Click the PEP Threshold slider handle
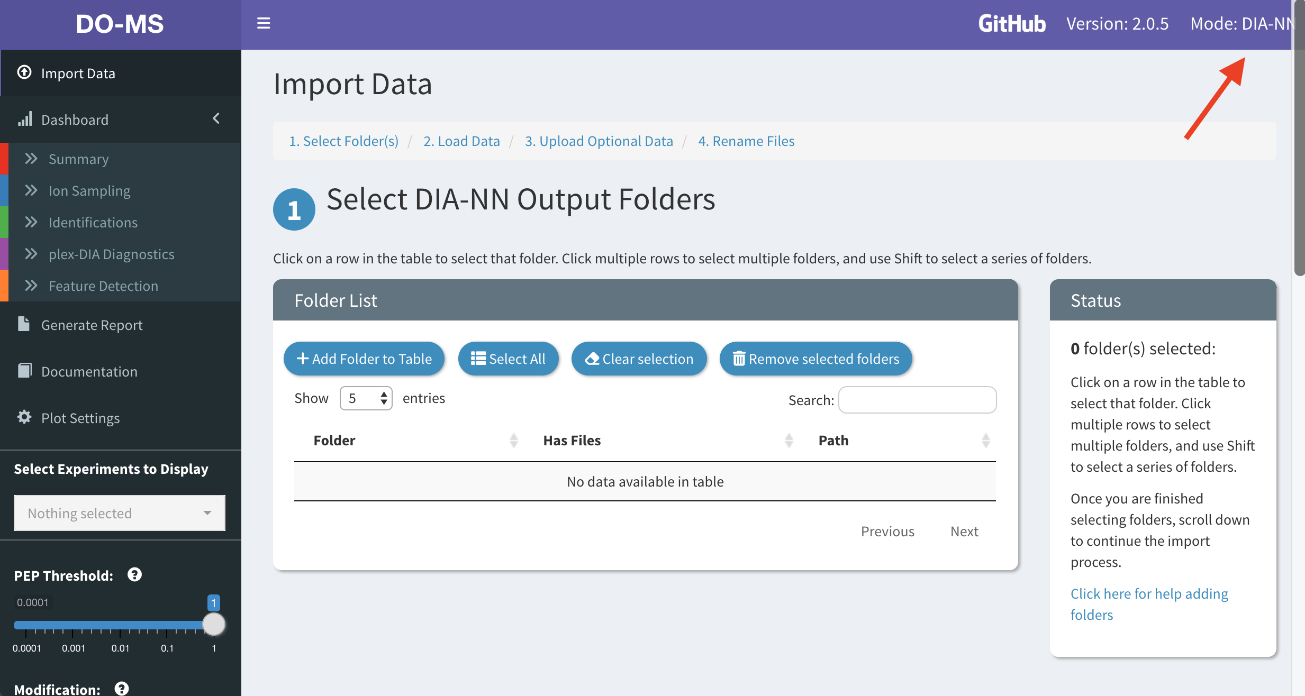The width and height of the screenshot is (1305, 696). point(214,624)
